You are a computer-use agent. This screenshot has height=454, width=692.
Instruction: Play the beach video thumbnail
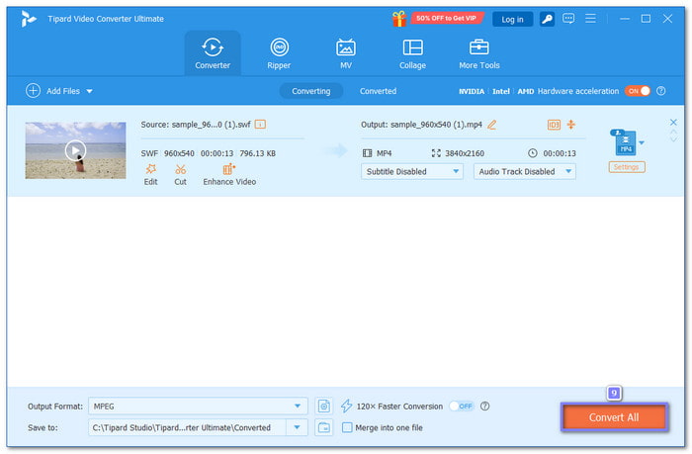pos(75,150)
